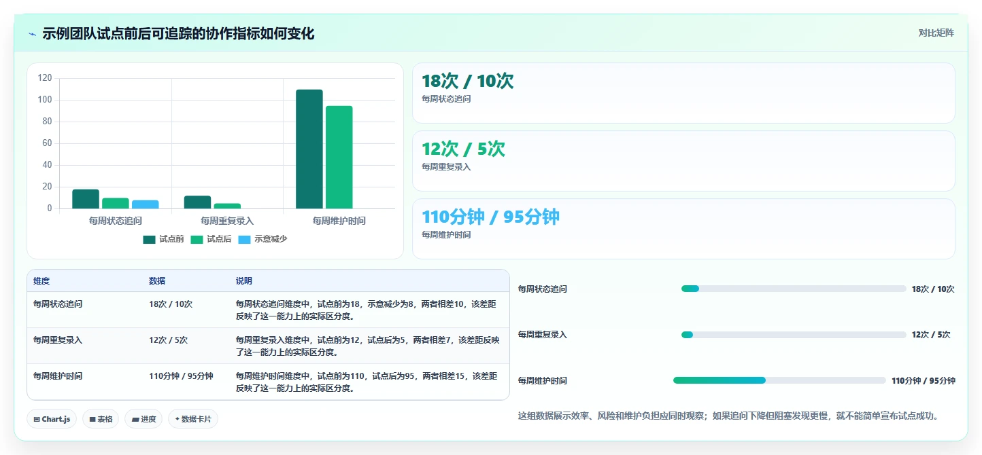Click the 18次 / 10次 table cell

click(171, 304)
